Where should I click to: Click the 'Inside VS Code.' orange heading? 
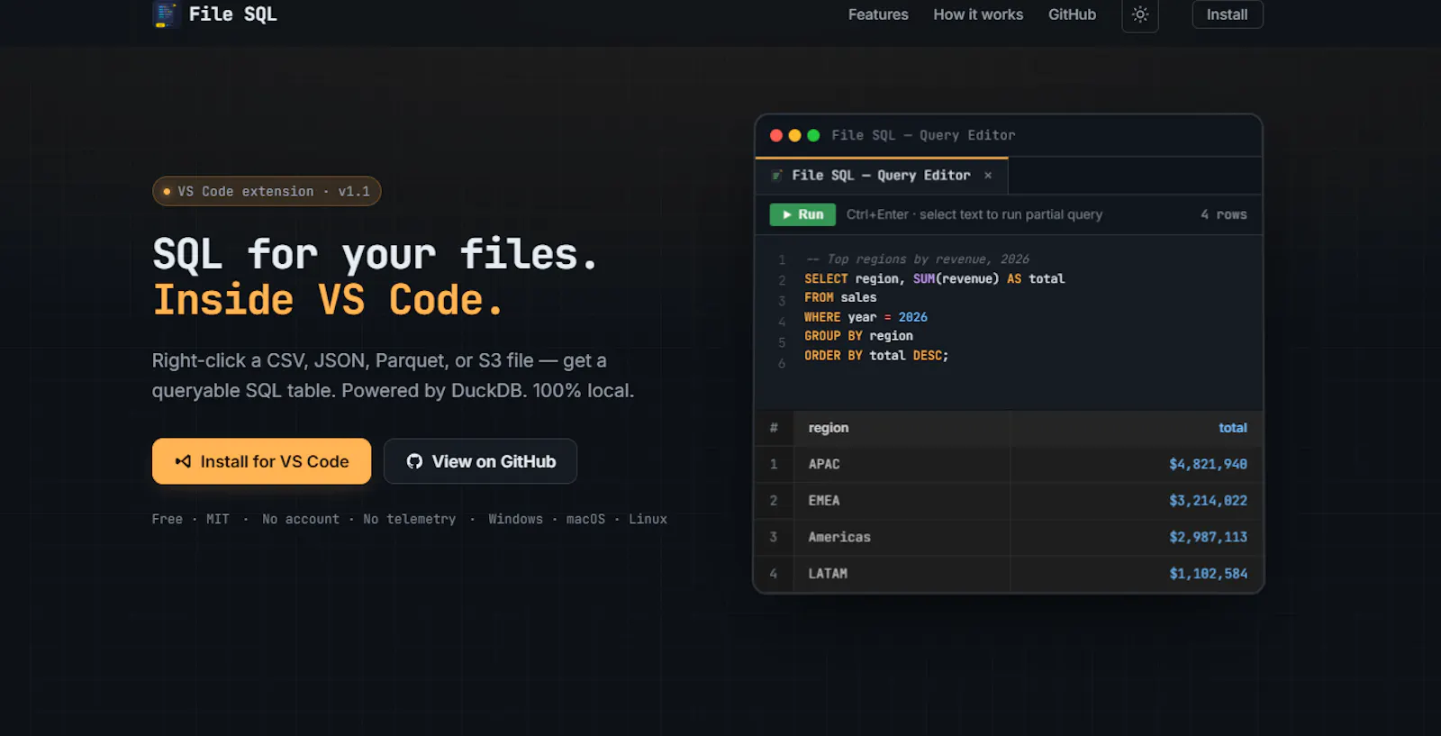pos(328,300)
